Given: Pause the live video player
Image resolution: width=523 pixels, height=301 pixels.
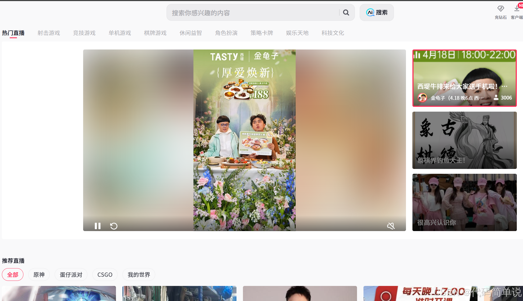Looking at the screenshot, I should click(x=98, y=226).
